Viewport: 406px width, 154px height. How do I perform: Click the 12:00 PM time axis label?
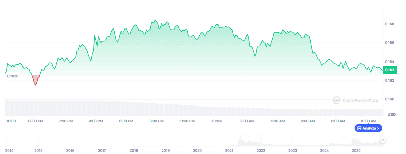35,121
